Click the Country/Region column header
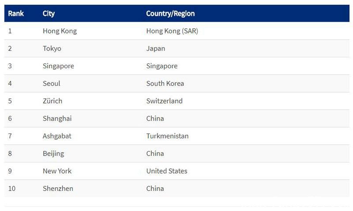 pyautogui.click(x=170, y=14)
